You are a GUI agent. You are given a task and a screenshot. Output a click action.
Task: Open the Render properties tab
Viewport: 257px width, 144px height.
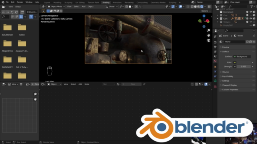215,42
